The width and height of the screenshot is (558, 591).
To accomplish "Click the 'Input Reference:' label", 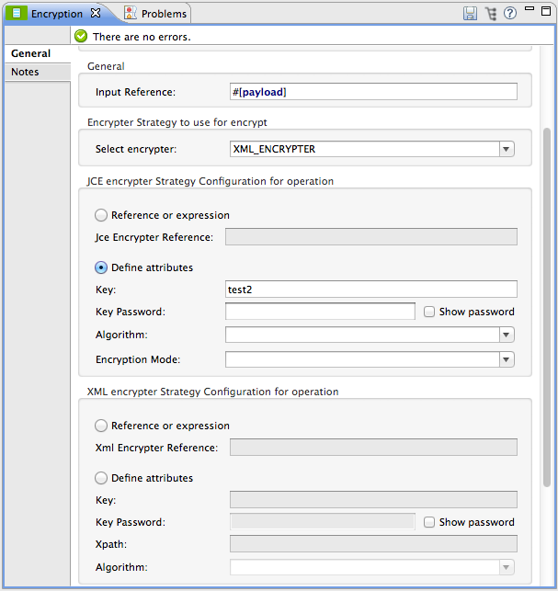I will point(135,92).
